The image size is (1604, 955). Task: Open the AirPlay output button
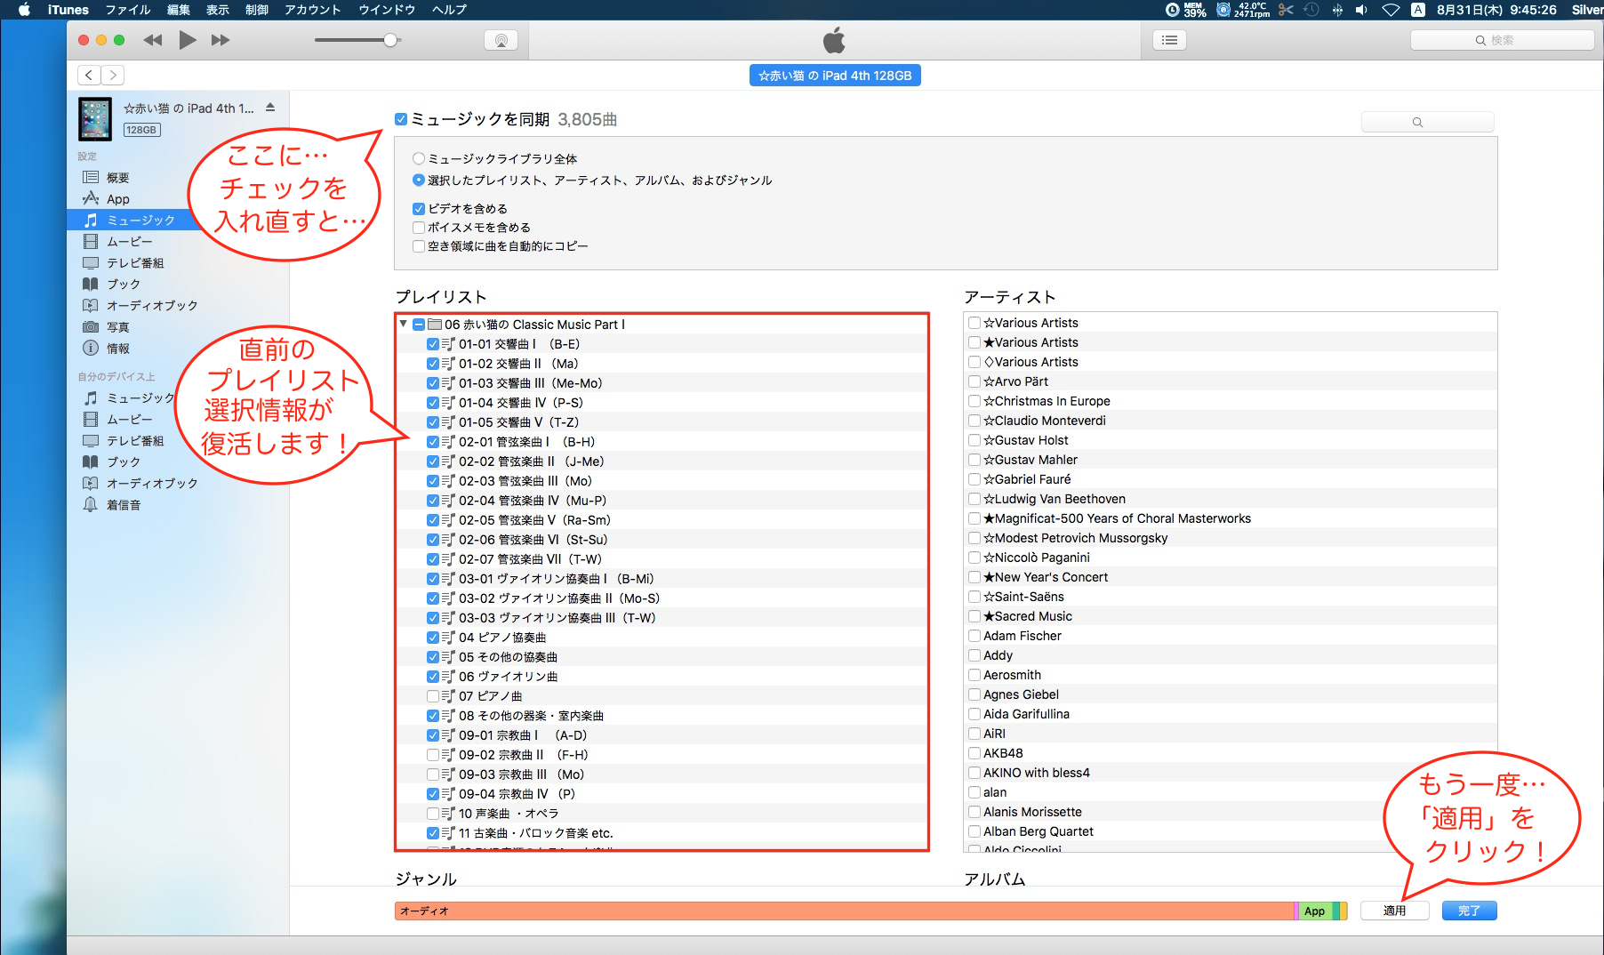click(501, 40)
